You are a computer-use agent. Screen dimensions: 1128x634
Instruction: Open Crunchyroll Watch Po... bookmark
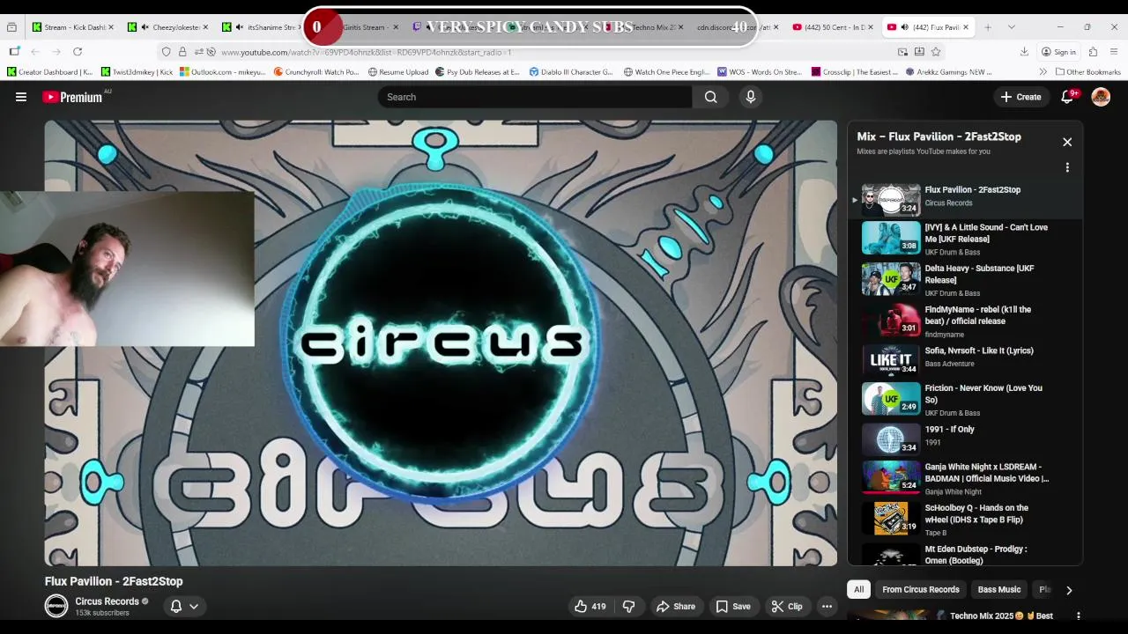point(317,72)
